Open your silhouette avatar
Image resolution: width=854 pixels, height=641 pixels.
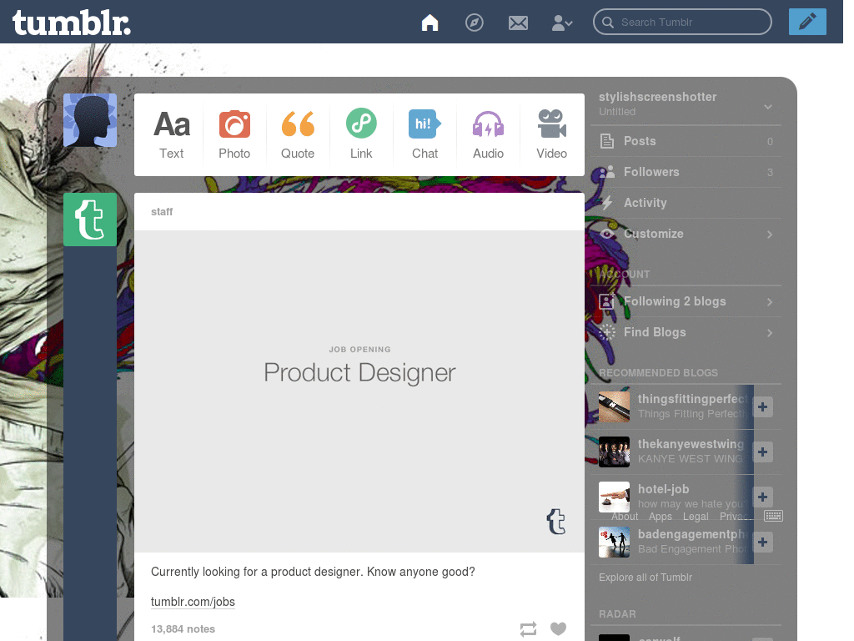(x=90, y=120)
